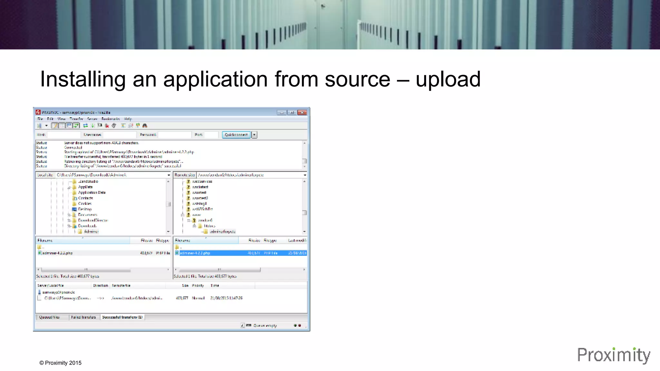This screenshot has width=660, height=371.
Task: Click the Quickconnect button
Action: [x=236, y=135]
